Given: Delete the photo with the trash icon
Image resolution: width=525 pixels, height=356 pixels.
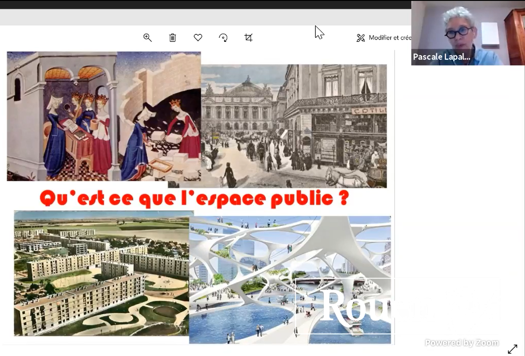Looking at the screenshot, I should click(172, 37).
